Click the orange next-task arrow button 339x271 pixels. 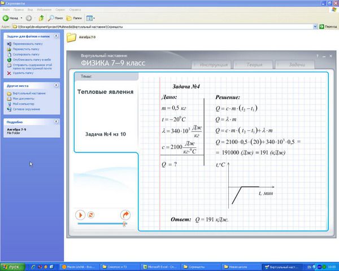[125, 215]
